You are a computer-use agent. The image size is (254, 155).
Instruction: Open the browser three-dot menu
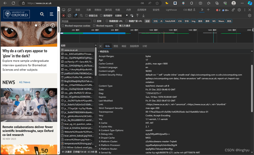point(242,3)
